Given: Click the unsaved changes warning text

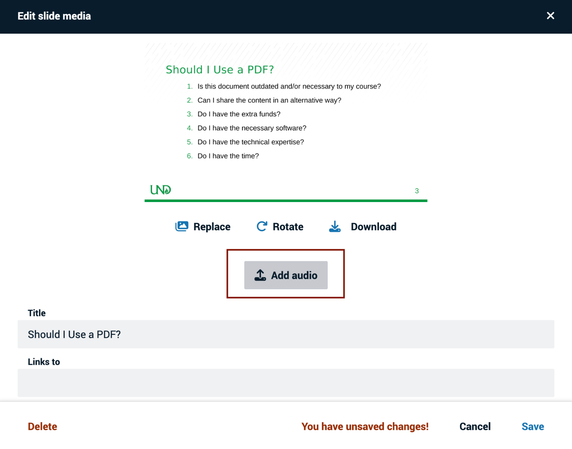Looking at the screenshot, I should (x=365, y=427).
